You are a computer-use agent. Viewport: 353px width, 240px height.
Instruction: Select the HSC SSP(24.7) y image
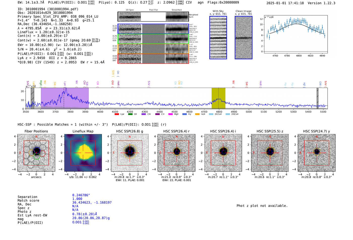coord(317,153)
